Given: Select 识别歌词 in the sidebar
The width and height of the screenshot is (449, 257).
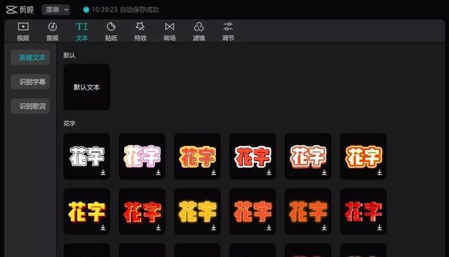Looking at the screenshot, I should [x=30, y=106].
